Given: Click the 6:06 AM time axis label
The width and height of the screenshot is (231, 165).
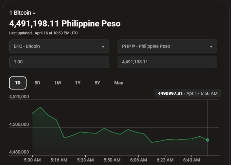Looking at the screenshot, I should (x=139, y=160).
